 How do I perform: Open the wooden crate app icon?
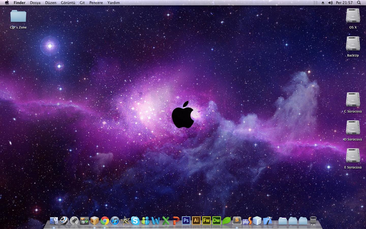tap(95, 221)
